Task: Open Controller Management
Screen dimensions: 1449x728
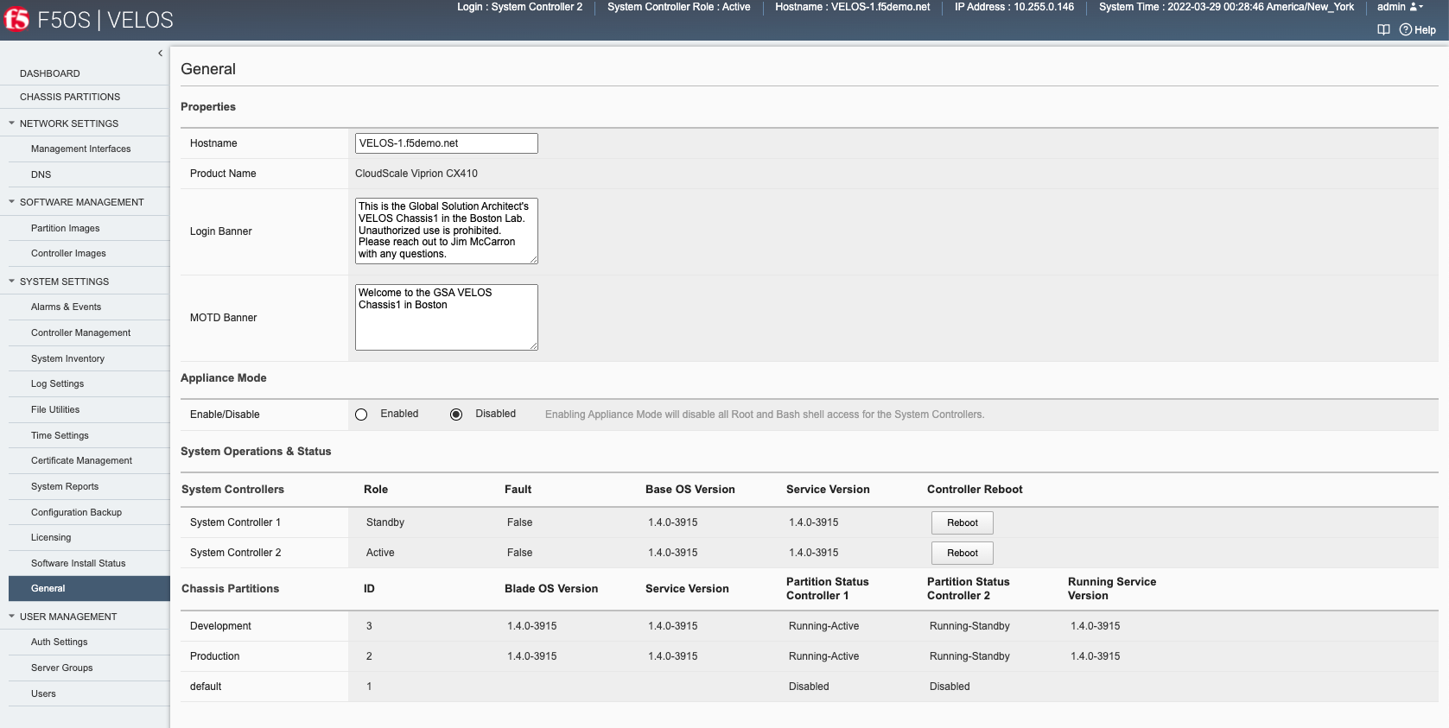Action: pos(81,332)
